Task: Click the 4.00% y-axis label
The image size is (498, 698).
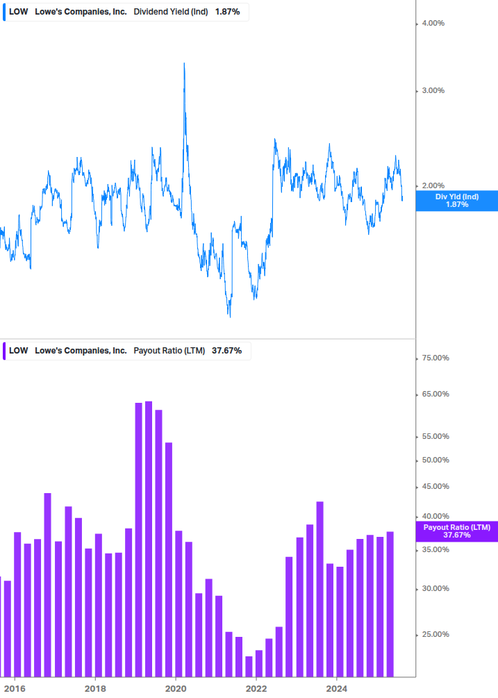Action: pos(433,23)
